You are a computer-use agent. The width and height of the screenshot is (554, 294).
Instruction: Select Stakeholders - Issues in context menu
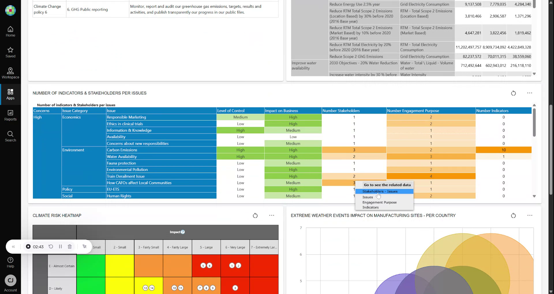380,191
